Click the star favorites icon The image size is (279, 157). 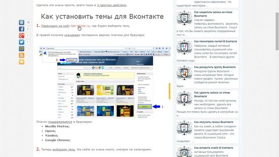tap(21, 62)
